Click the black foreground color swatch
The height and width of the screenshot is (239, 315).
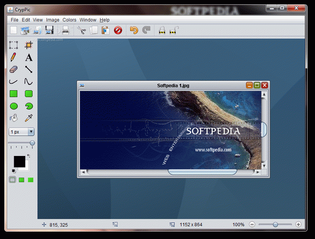[x=19, y=161]
